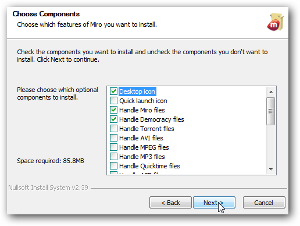This screenshot has height=226, width=300.
Task: Go back with the Back button
Action: coord(170,203)
